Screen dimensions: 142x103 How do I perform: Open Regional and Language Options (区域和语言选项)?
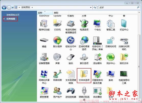84,44
